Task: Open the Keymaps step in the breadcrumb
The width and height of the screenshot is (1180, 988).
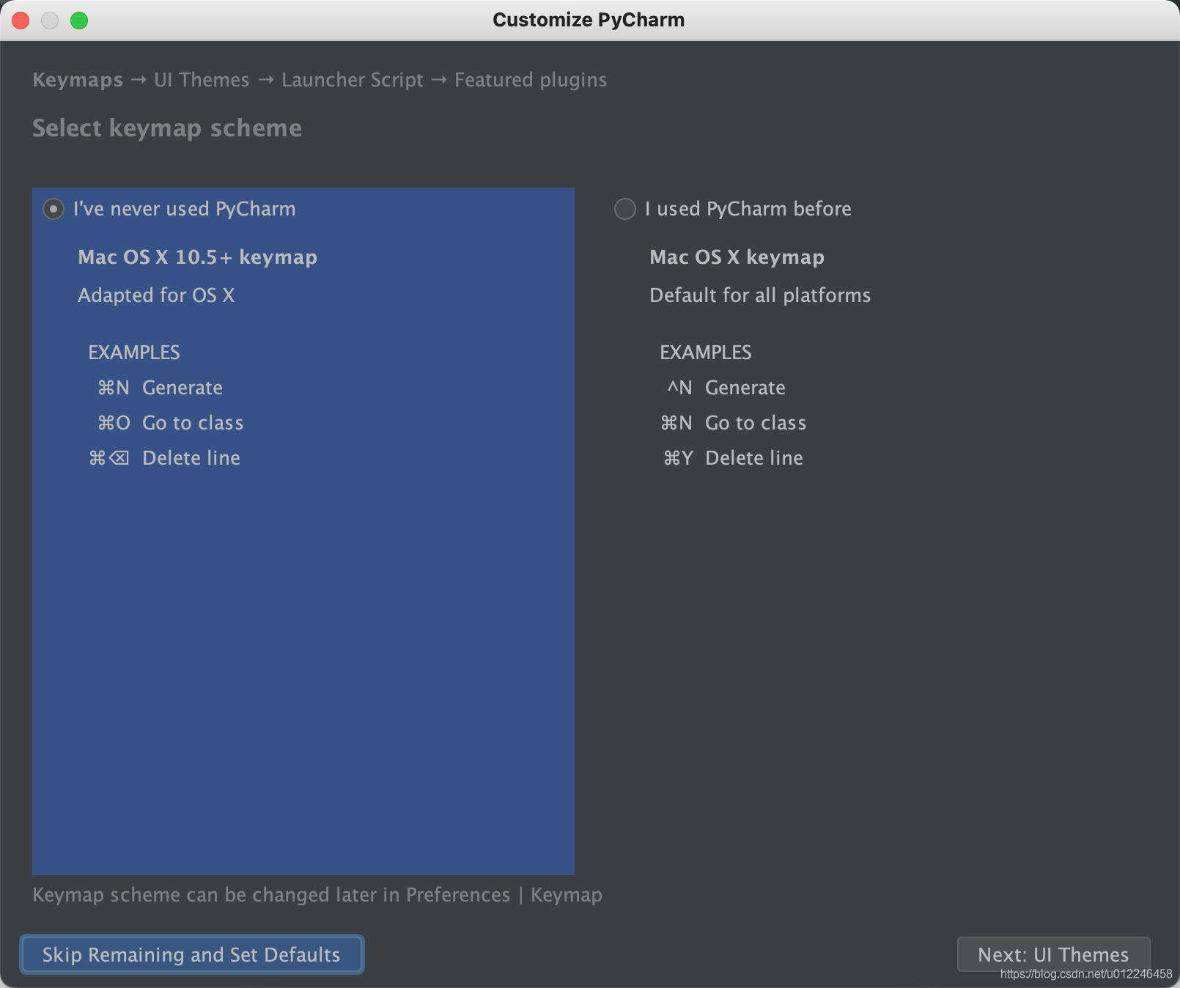Action: tap(78, 80)
